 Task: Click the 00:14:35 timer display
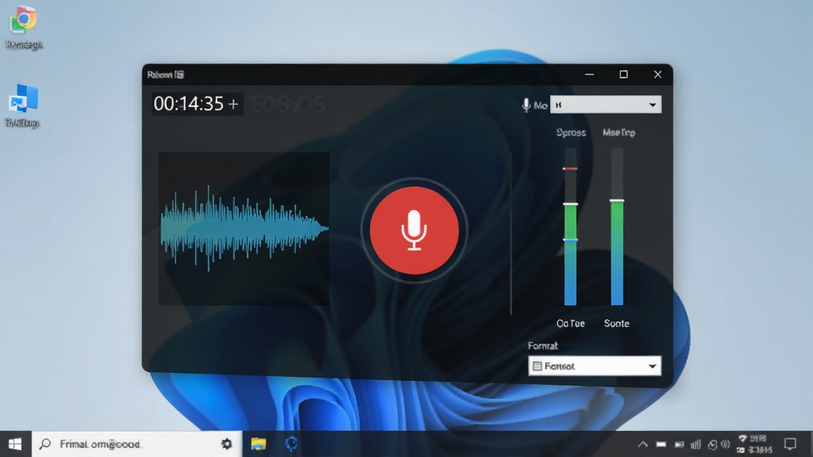[x=189, y=104]
